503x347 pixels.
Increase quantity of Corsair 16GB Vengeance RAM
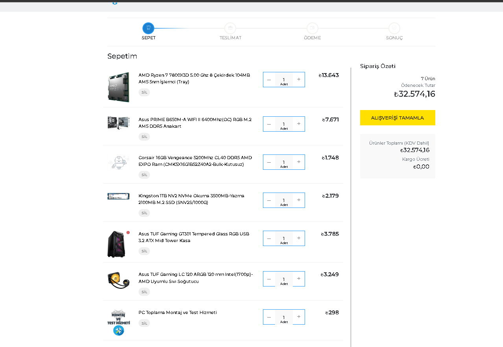[299, 162]
